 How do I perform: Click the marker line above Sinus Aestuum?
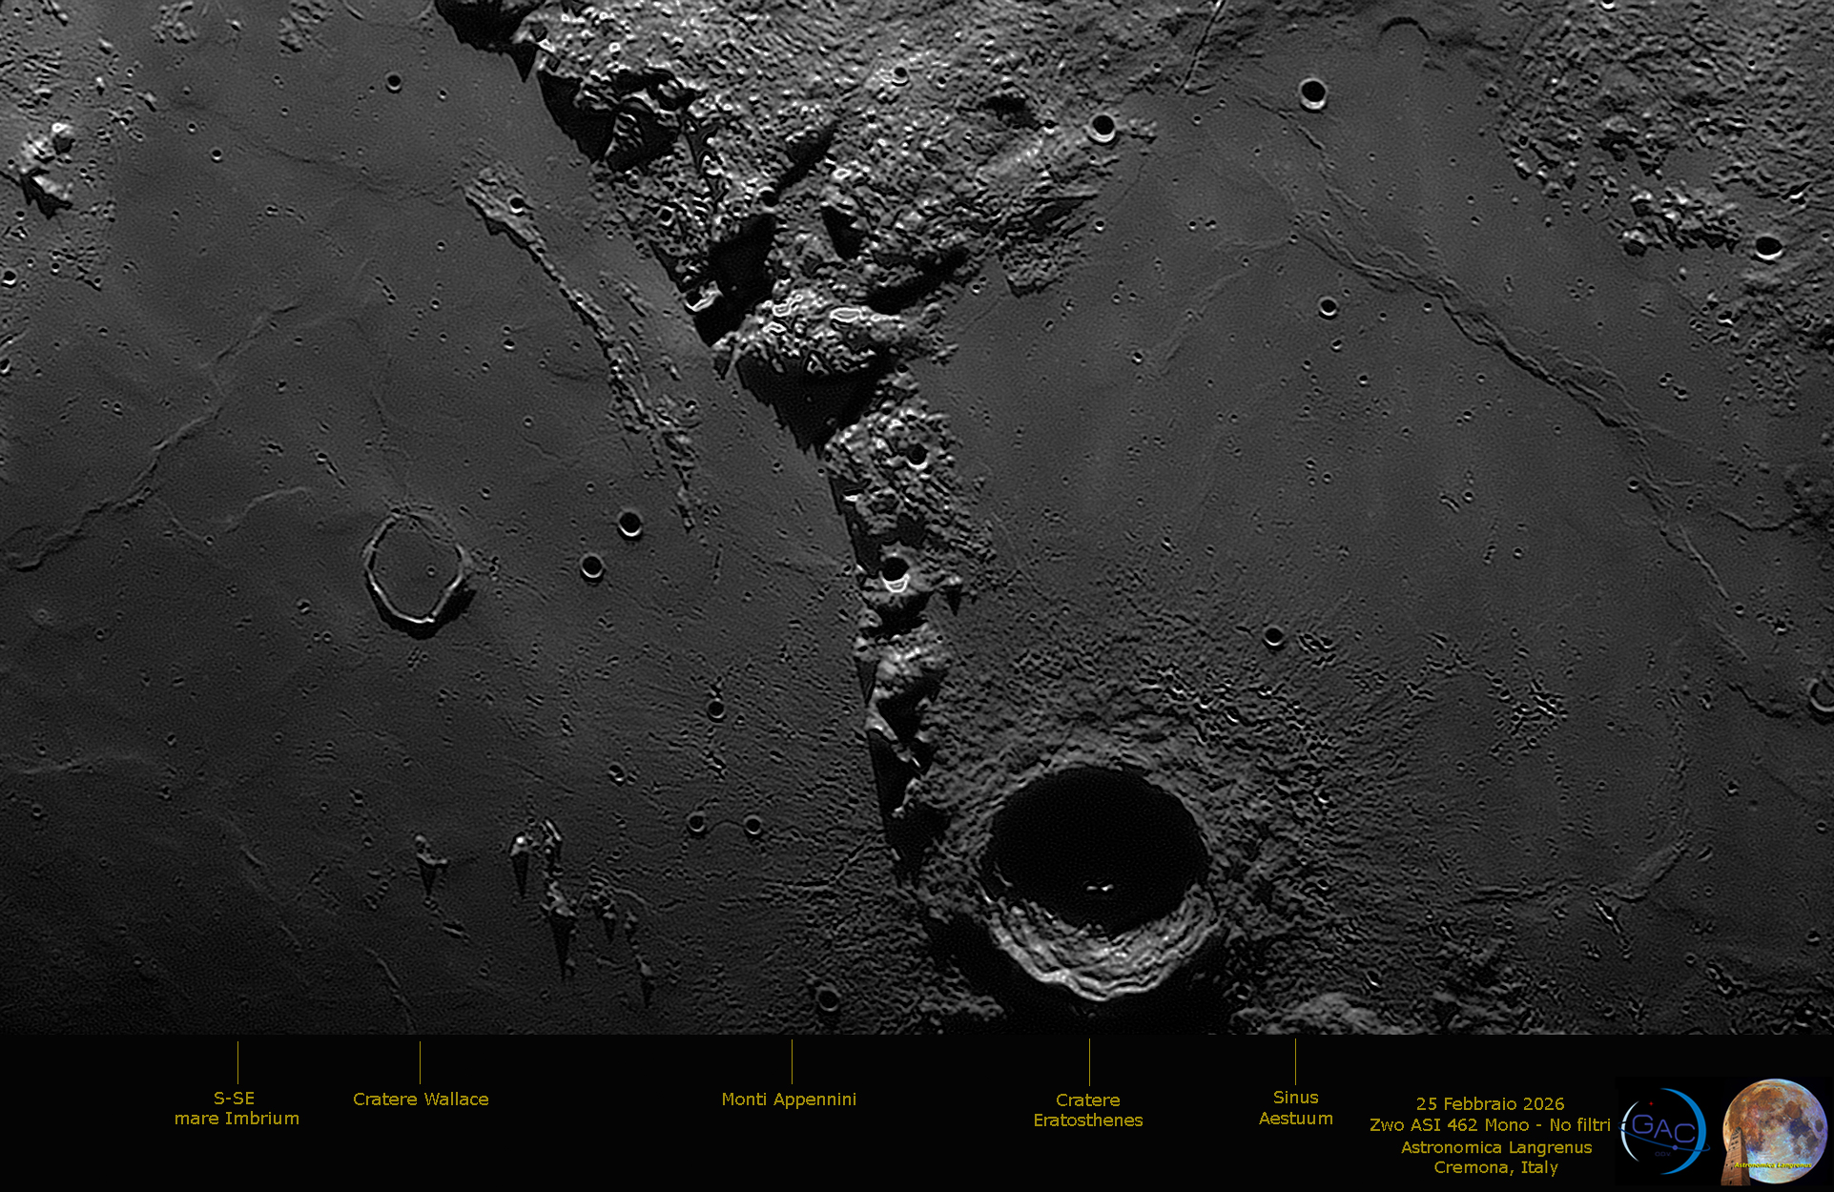1295,1060
